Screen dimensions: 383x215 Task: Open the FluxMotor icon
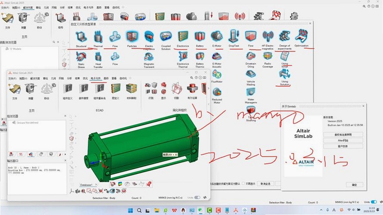pyautogui.click(x=217, y=75)
